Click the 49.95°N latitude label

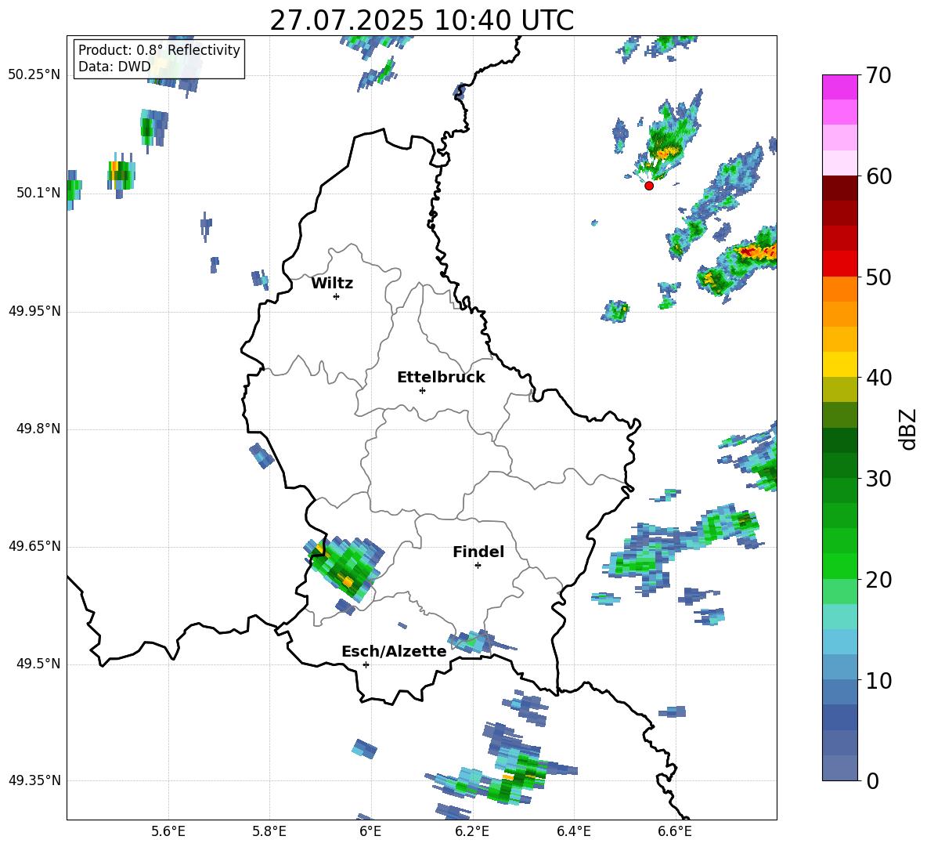[34, 311]
